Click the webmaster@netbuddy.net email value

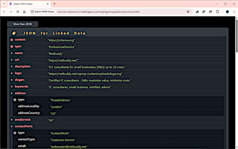point(69,147)
